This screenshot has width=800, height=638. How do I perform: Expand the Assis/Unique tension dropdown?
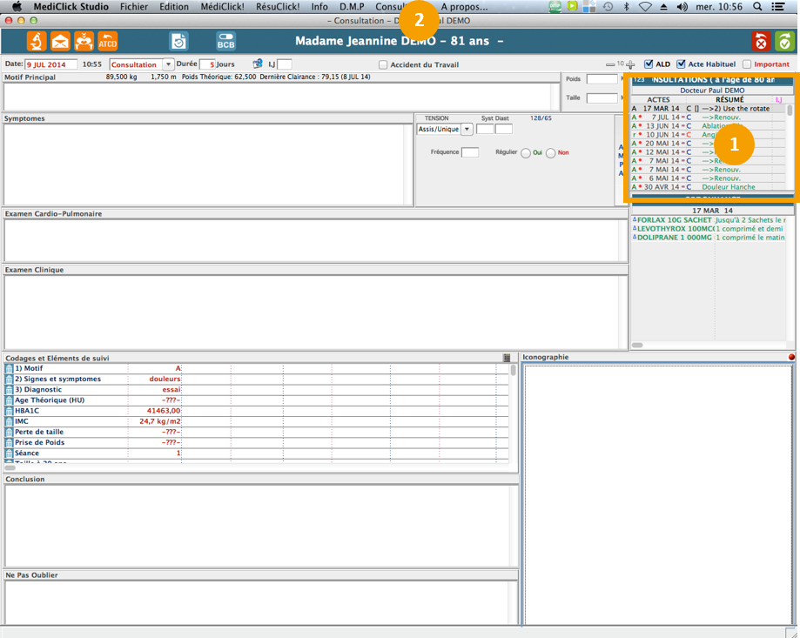point(467,129)
